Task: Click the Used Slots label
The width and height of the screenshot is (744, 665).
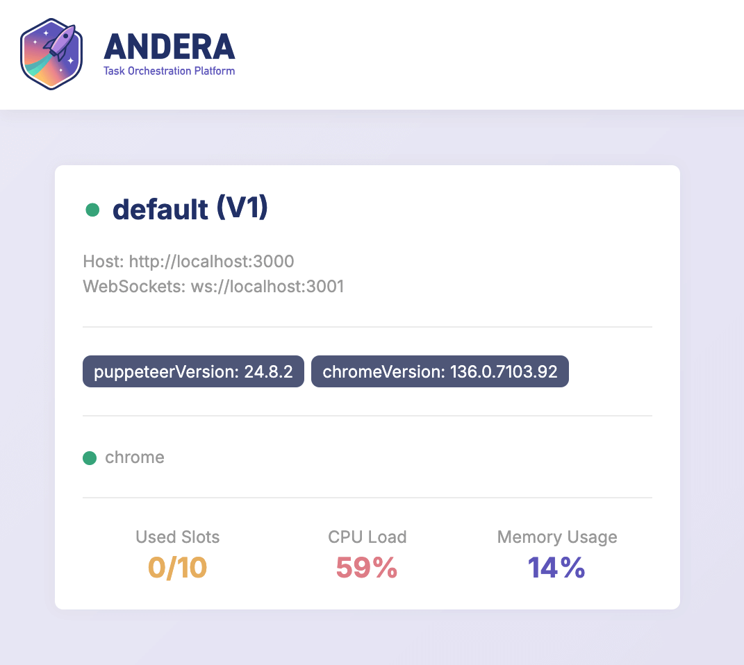Action: click(x=178, y=537)
